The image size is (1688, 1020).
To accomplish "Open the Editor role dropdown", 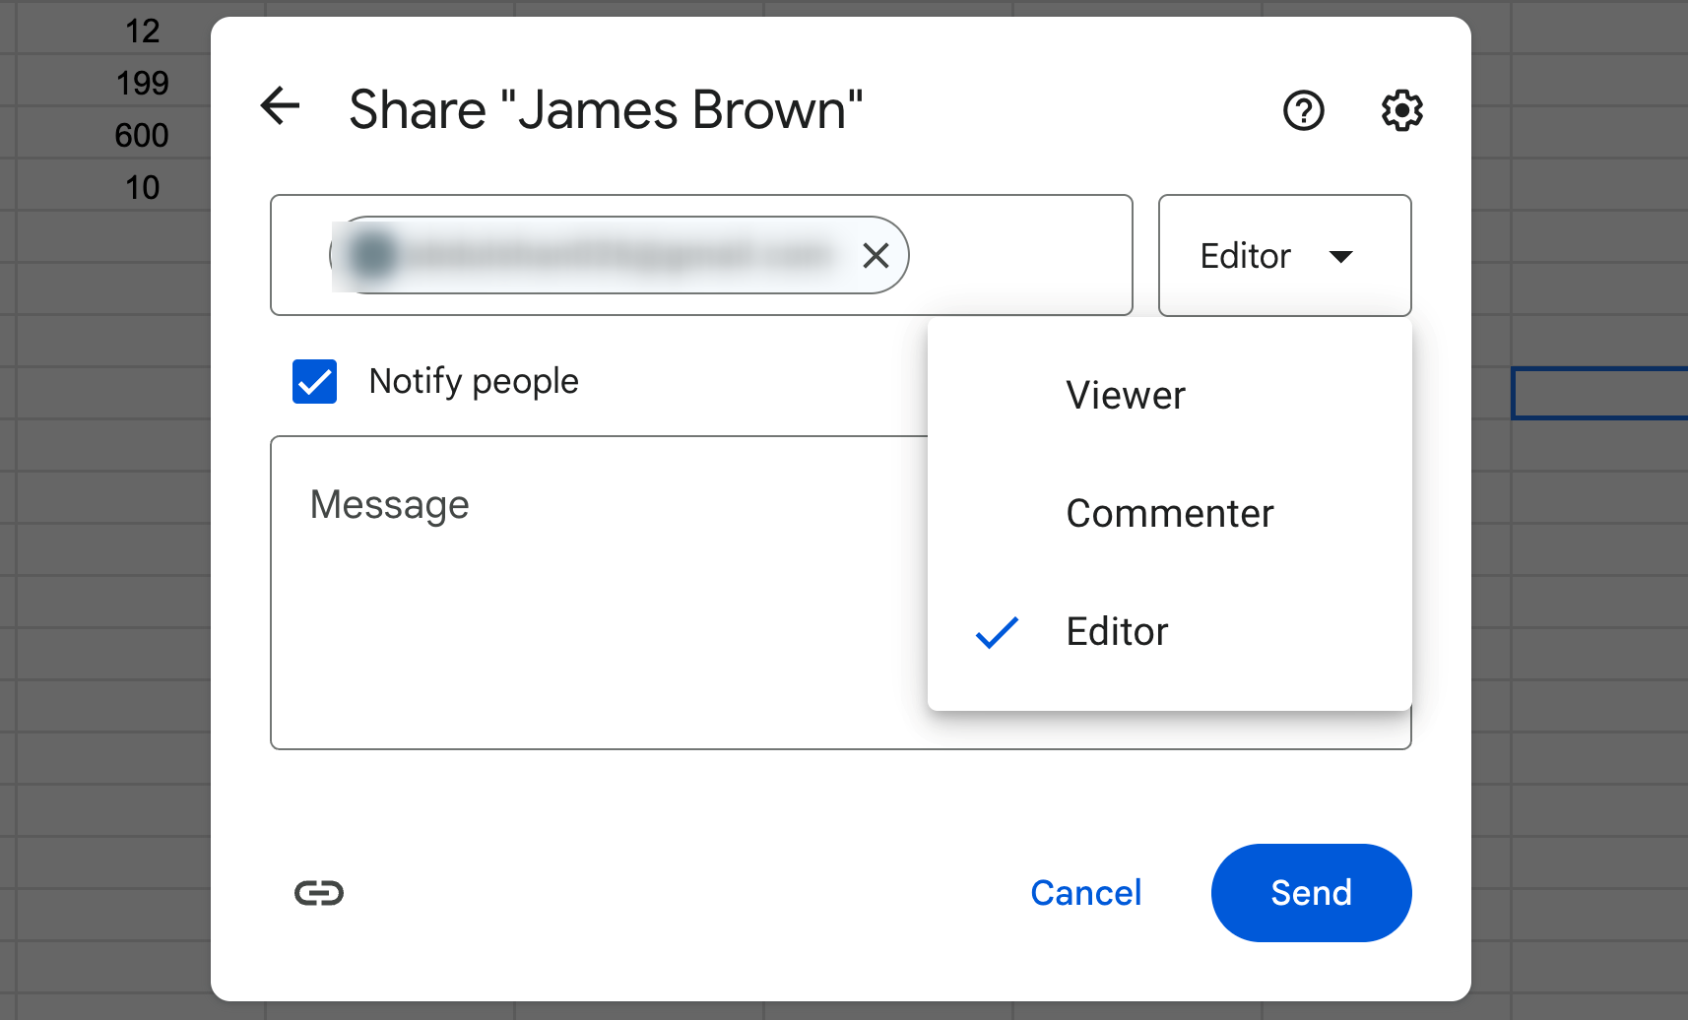I will pyautogui.click(x=1283, y=256).
